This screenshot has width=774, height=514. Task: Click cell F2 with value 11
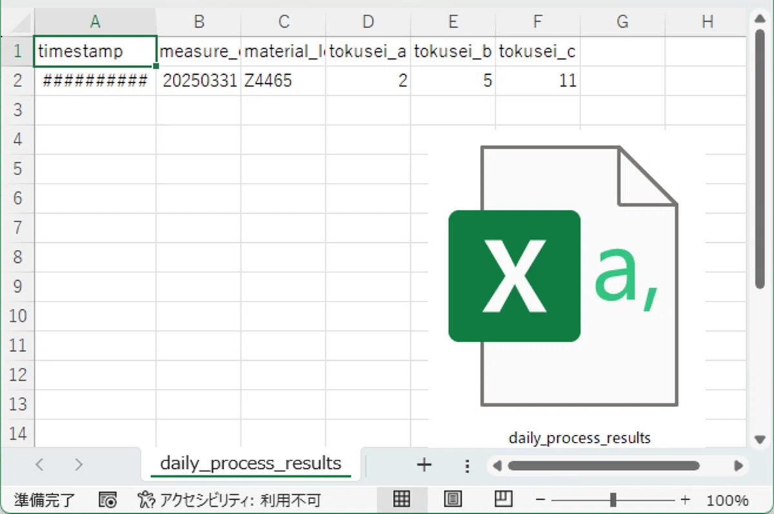point(538,81)
